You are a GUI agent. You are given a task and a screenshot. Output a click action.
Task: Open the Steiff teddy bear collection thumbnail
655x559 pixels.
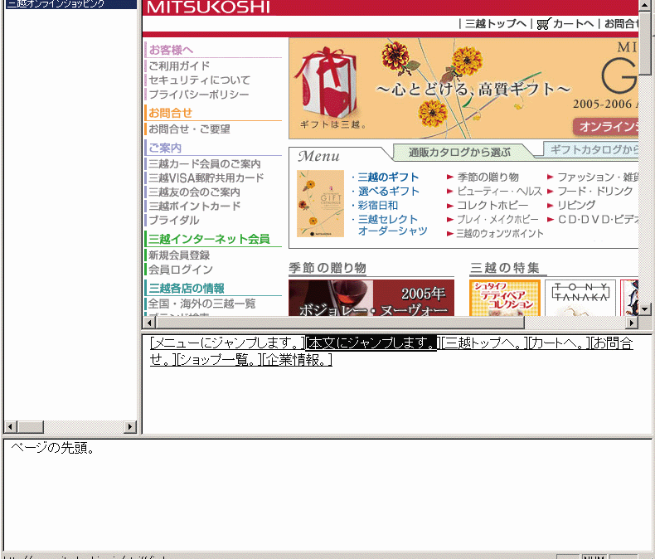coord(505,298)
